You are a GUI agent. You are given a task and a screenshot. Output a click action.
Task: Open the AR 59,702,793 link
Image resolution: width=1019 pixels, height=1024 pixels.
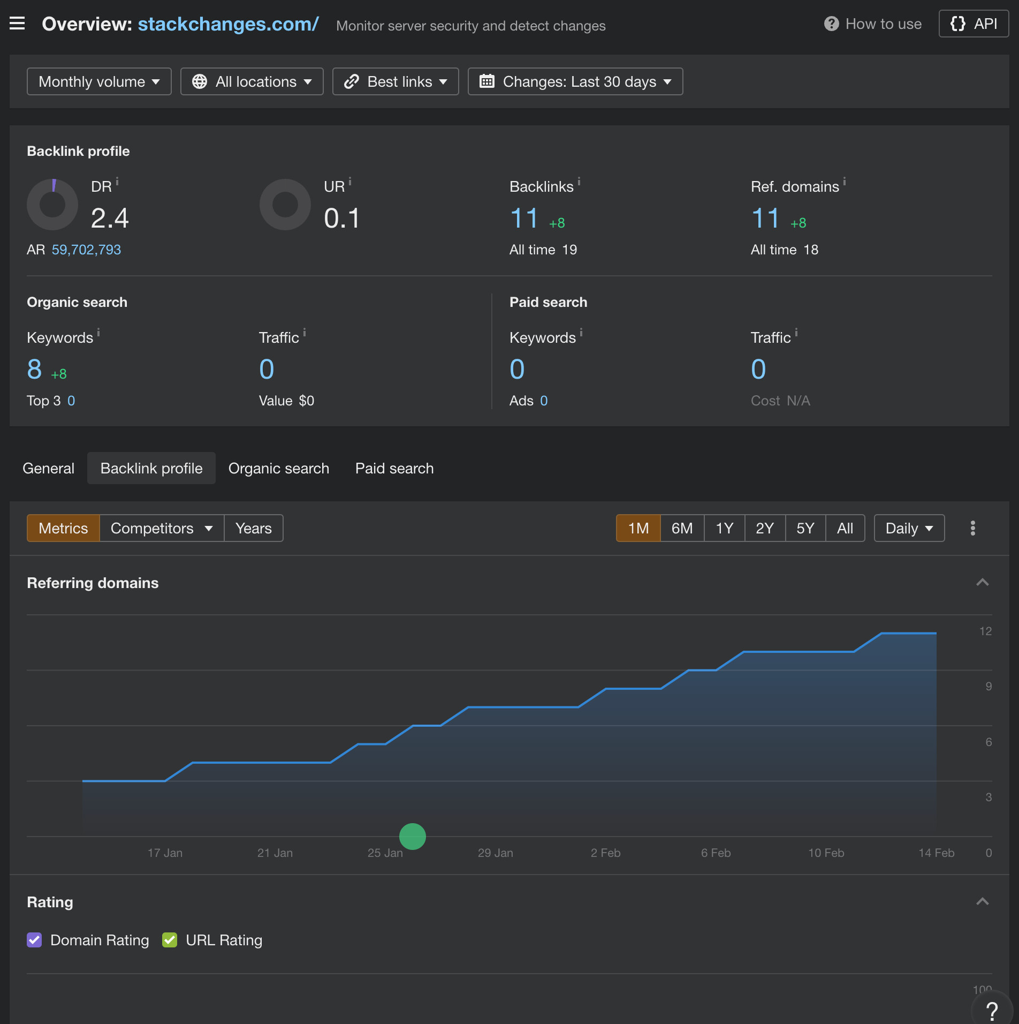pyautogui.click(x=86, y=250)
